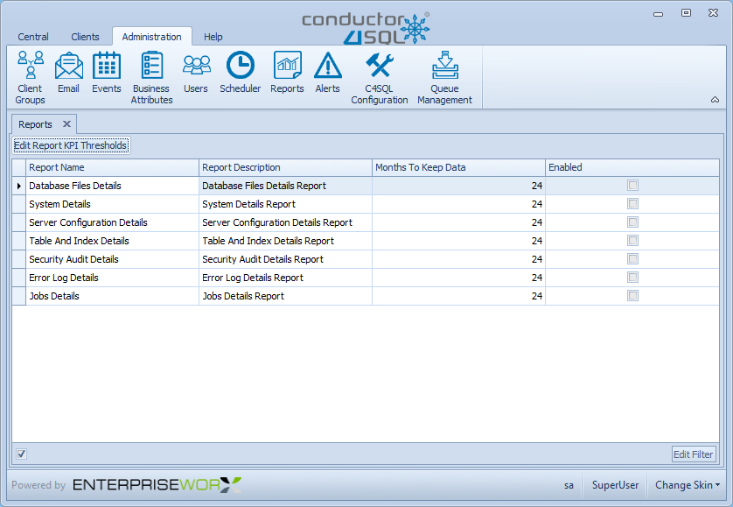Enable the System Details report
The image size is (733, 507).
[632, 204]
